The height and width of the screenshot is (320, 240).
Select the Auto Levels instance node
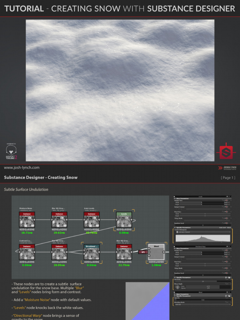92,220
